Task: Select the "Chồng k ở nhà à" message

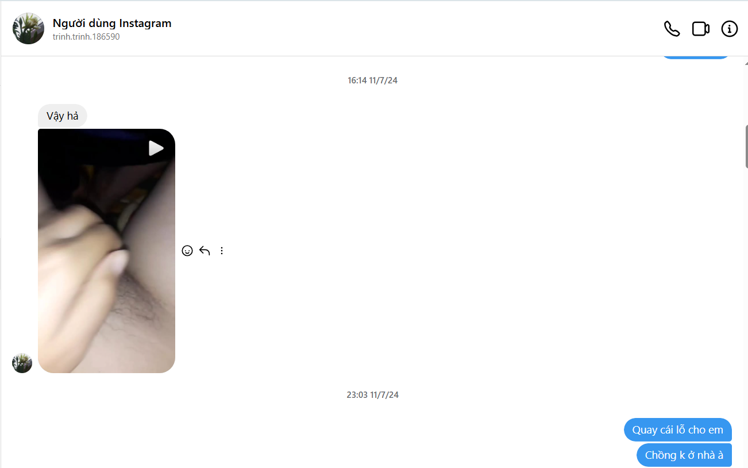Action: click(684, 455)
